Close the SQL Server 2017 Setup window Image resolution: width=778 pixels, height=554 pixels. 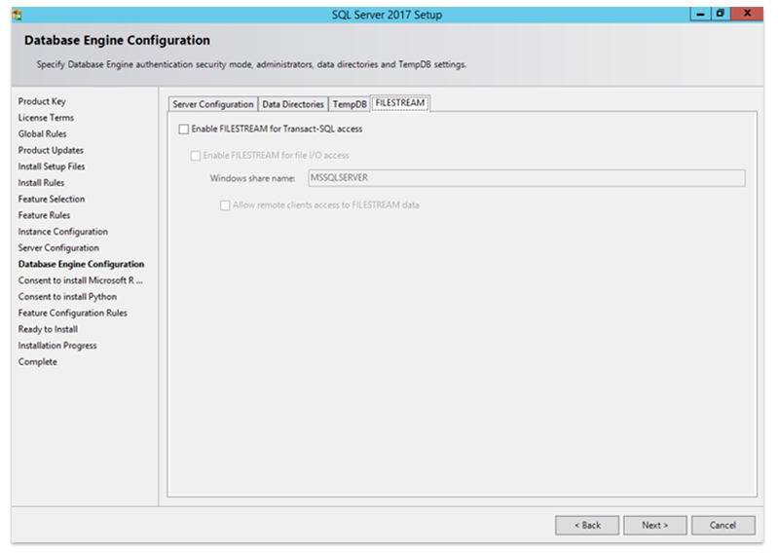point(747,14)
